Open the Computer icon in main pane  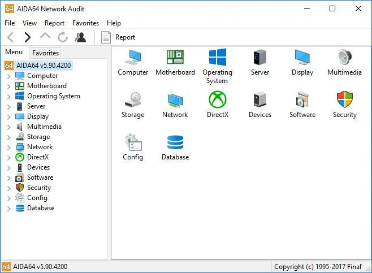pyautogui.click(x=133, y=58)
